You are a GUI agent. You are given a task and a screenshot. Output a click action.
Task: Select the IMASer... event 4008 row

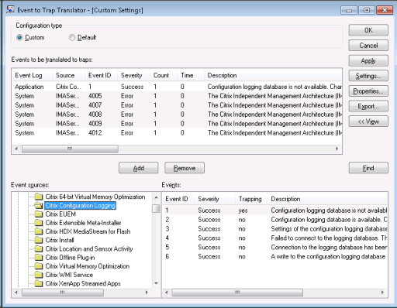coord(177,115)
